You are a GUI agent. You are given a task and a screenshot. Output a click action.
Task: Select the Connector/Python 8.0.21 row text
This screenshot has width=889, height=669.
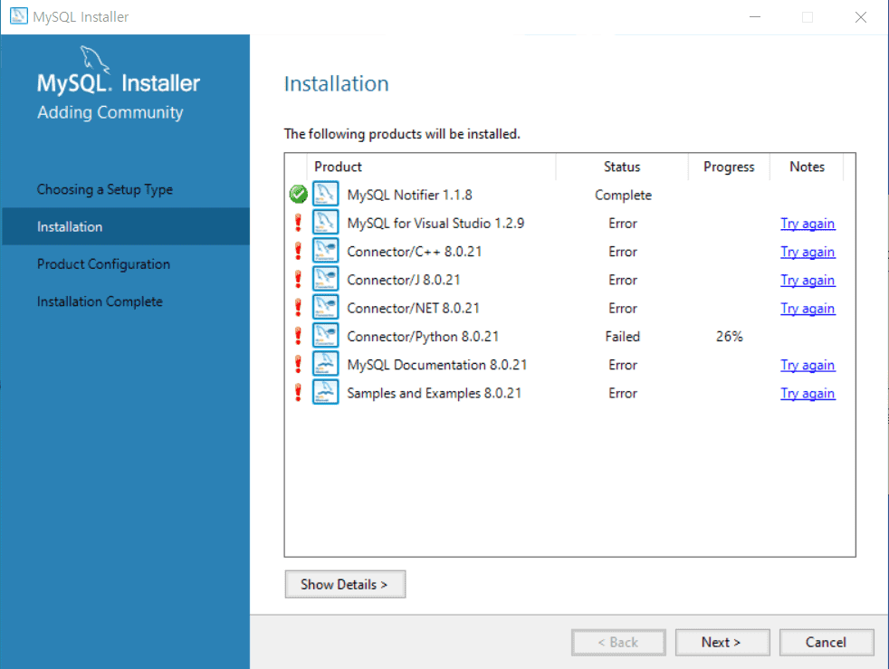[423, 337]
